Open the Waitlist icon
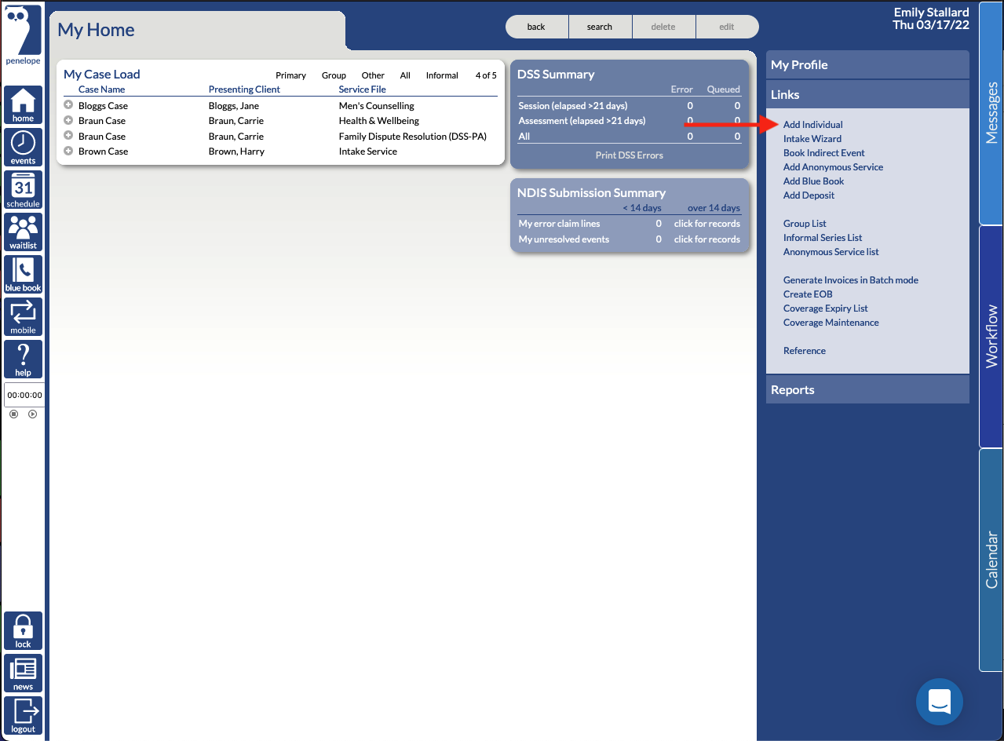Image resolution: width=1004 pixels, height=741 pixels. tap(23, 232)
